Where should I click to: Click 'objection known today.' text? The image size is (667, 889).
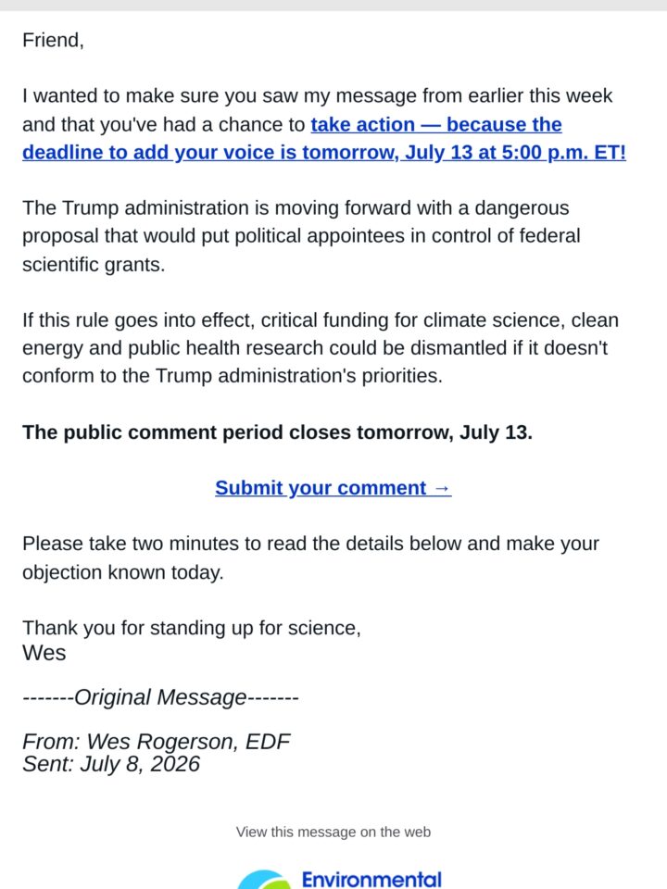[x=123, y=572]
